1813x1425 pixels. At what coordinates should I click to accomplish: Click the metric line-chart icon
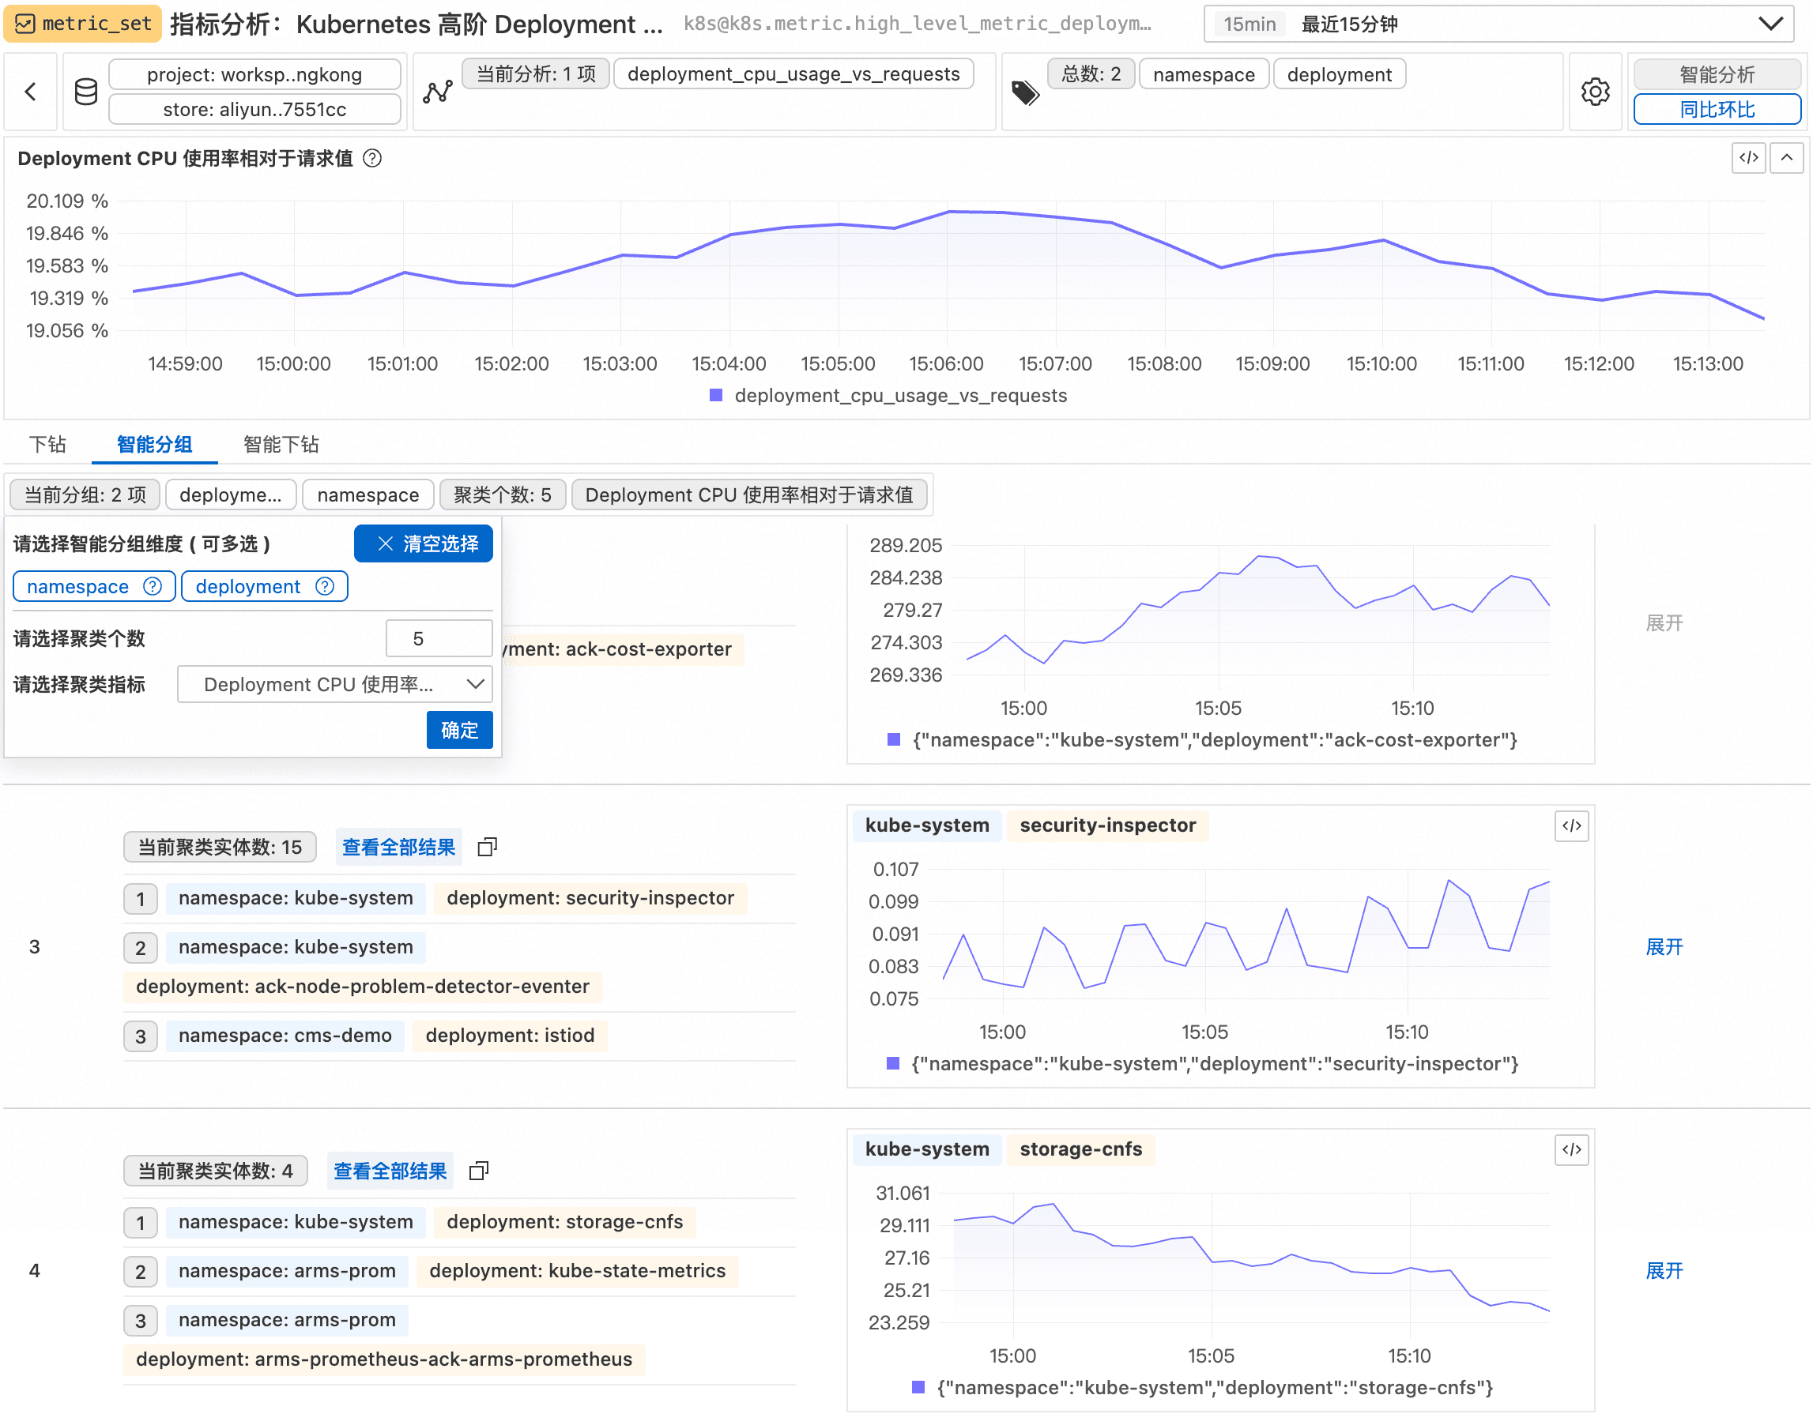click(437, 92)
